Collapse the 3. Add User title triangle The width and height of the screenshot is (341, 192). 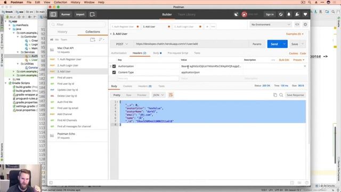pos(111,34)
